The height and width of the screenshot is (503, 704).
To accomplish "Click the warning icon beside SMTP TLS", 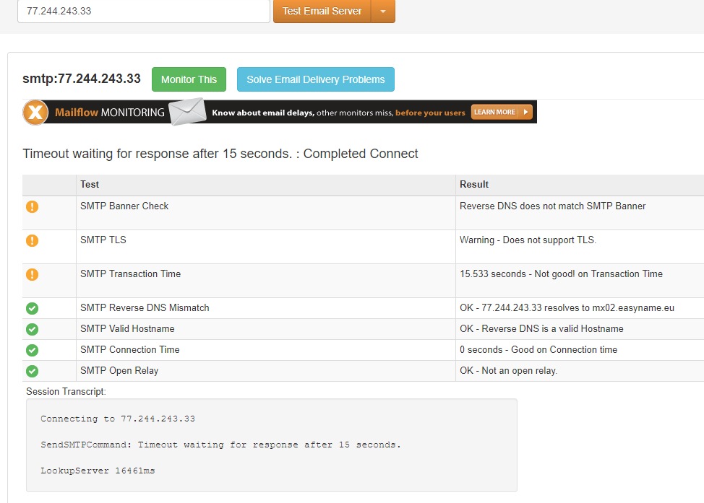I will [32, 240].
